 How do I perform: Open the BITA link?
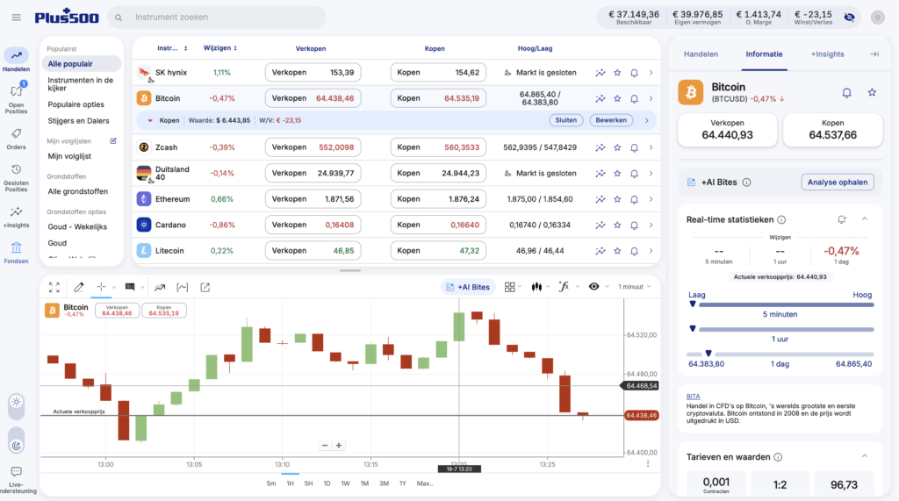click(x=693, y=396)
